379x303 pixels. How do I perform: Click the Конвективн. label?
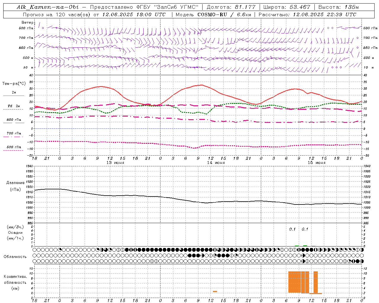coord(15,277)
